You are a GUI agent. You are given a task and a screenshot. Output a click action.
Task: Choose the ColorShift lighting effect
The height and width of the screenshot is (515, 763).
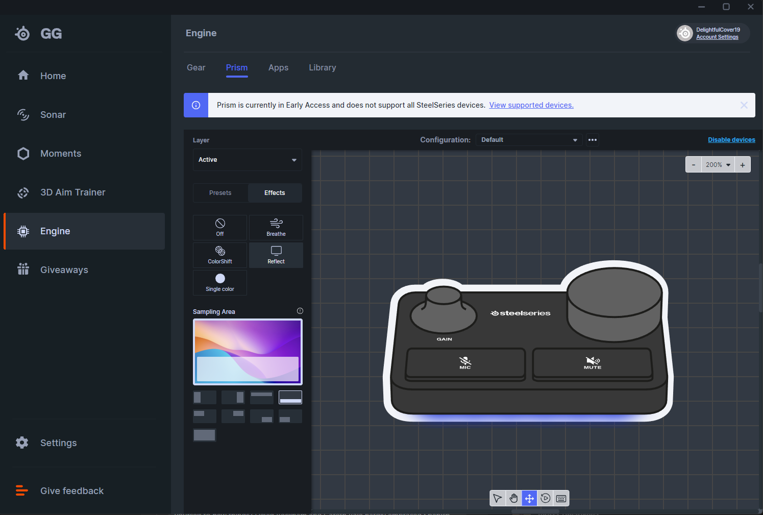click(x=220, y=255)
